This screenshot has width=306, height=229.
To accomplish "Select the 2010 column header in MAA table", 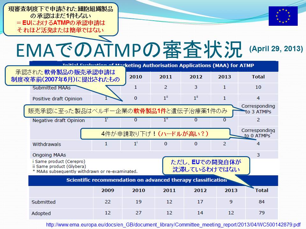I will tap(136, 77).
